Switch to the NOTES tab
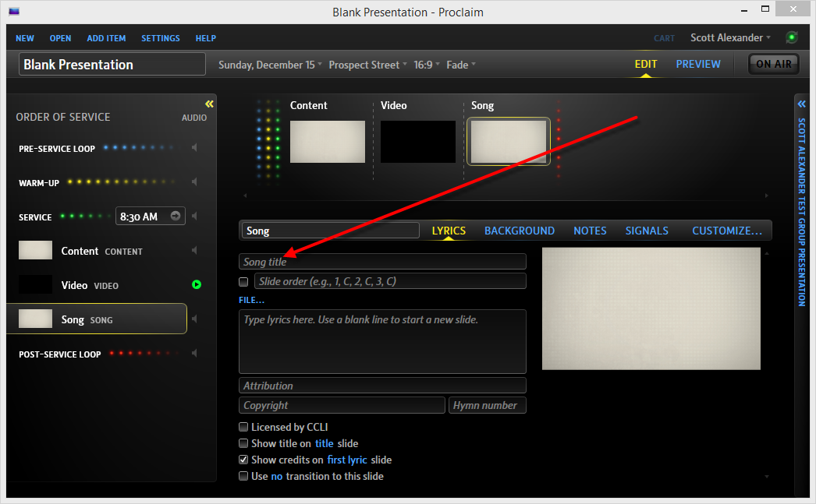The width and height of the screenshot is (816, 504). pos(590,231)
